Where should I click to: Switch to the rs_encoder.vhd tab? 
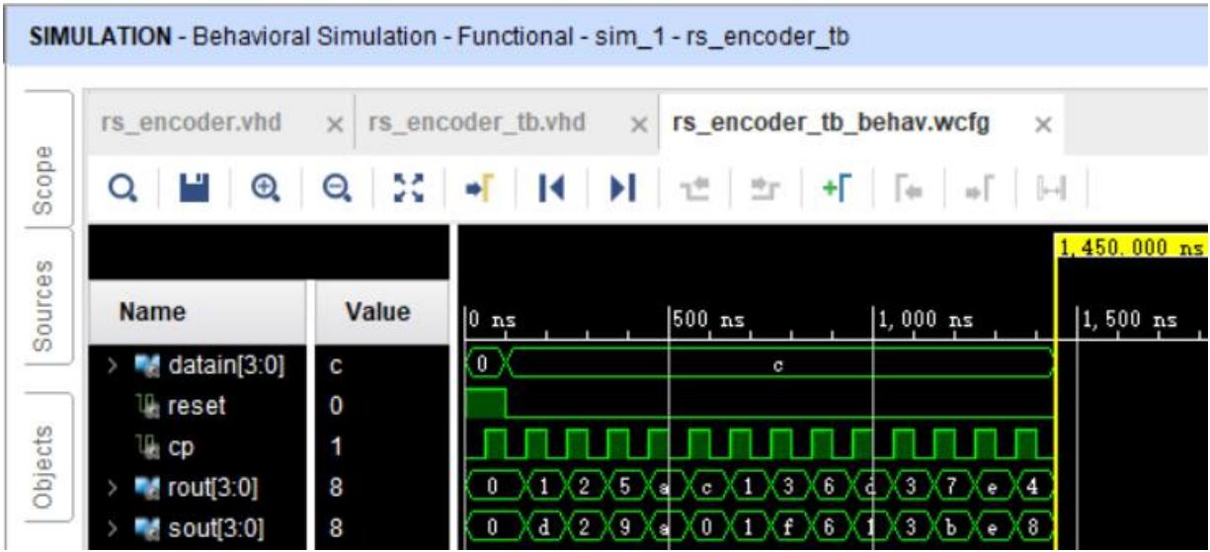(192, 123)
